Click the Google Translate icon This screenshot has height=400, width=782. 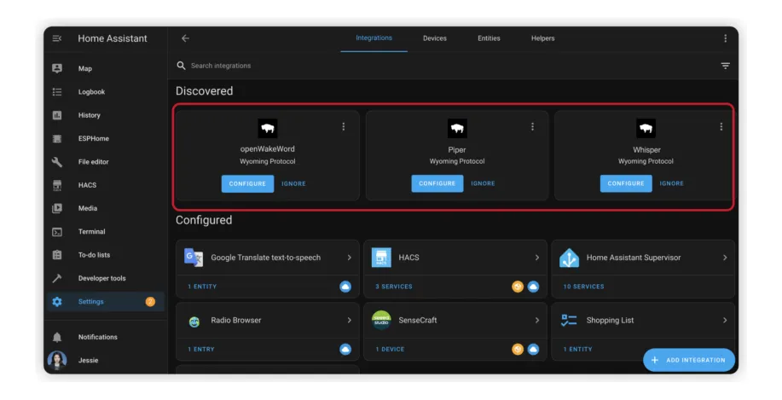click(x=194, y=258)
